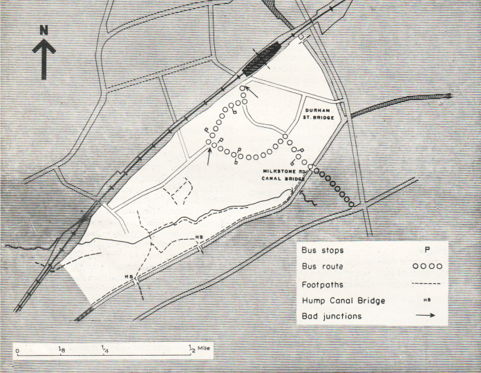Click the eastern HB hump bridge marker
481x373 pixels.
(199, 238)
